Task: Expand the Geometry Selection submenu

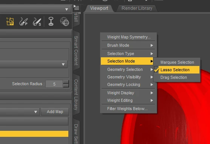Action: [127, 69]
